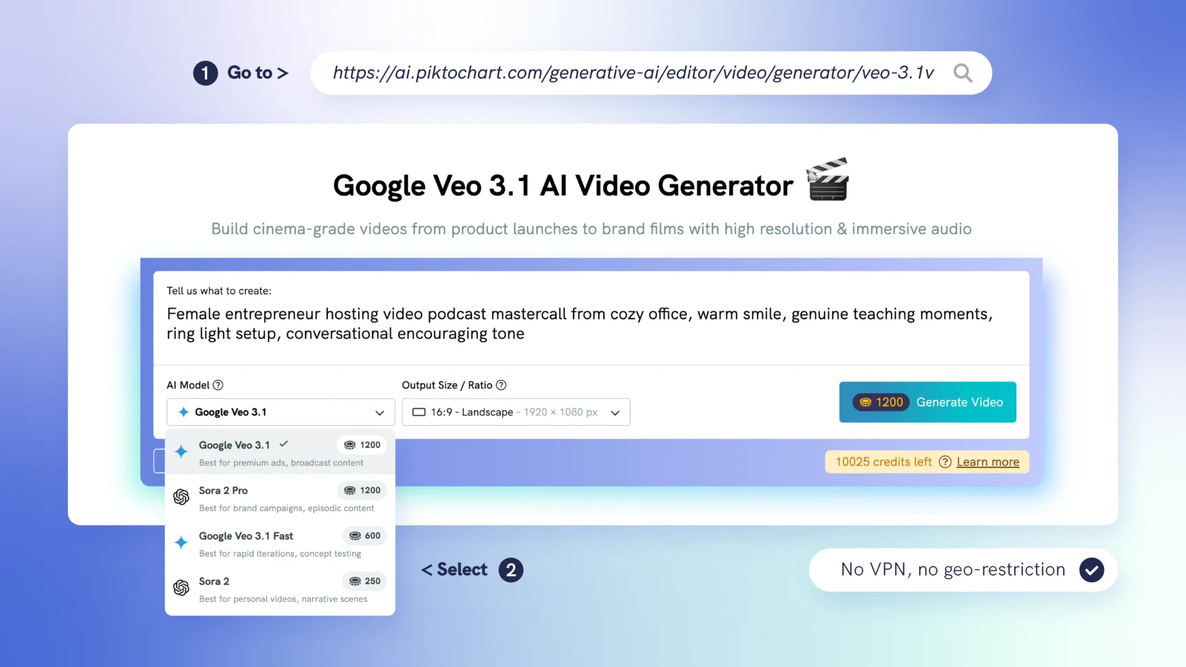Image resolution: width=1186 pixels, height=667 pixels.
Task: Click inside the video prompt text field
Action: point(579,323)
